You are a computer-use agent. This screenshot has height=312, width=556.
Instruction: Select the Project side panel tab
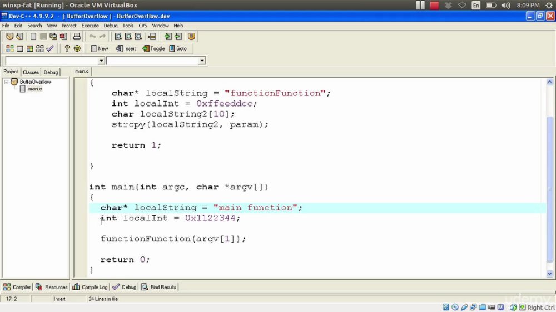[11, 72]
